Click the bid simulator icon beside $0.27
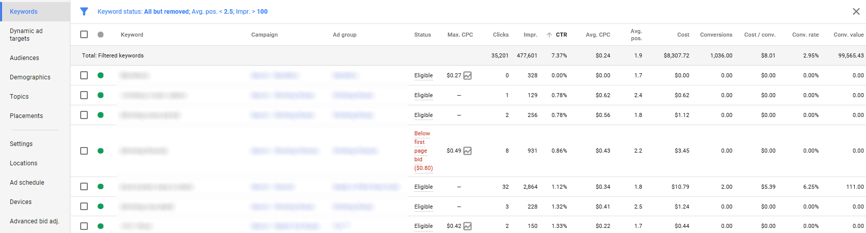Viewport: 866px width, 233px height. [467, 76]
